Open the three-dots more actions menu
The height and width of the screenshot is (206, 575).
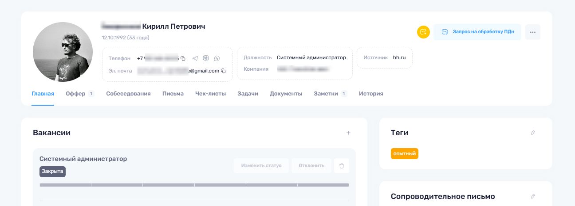pos(532,32)
